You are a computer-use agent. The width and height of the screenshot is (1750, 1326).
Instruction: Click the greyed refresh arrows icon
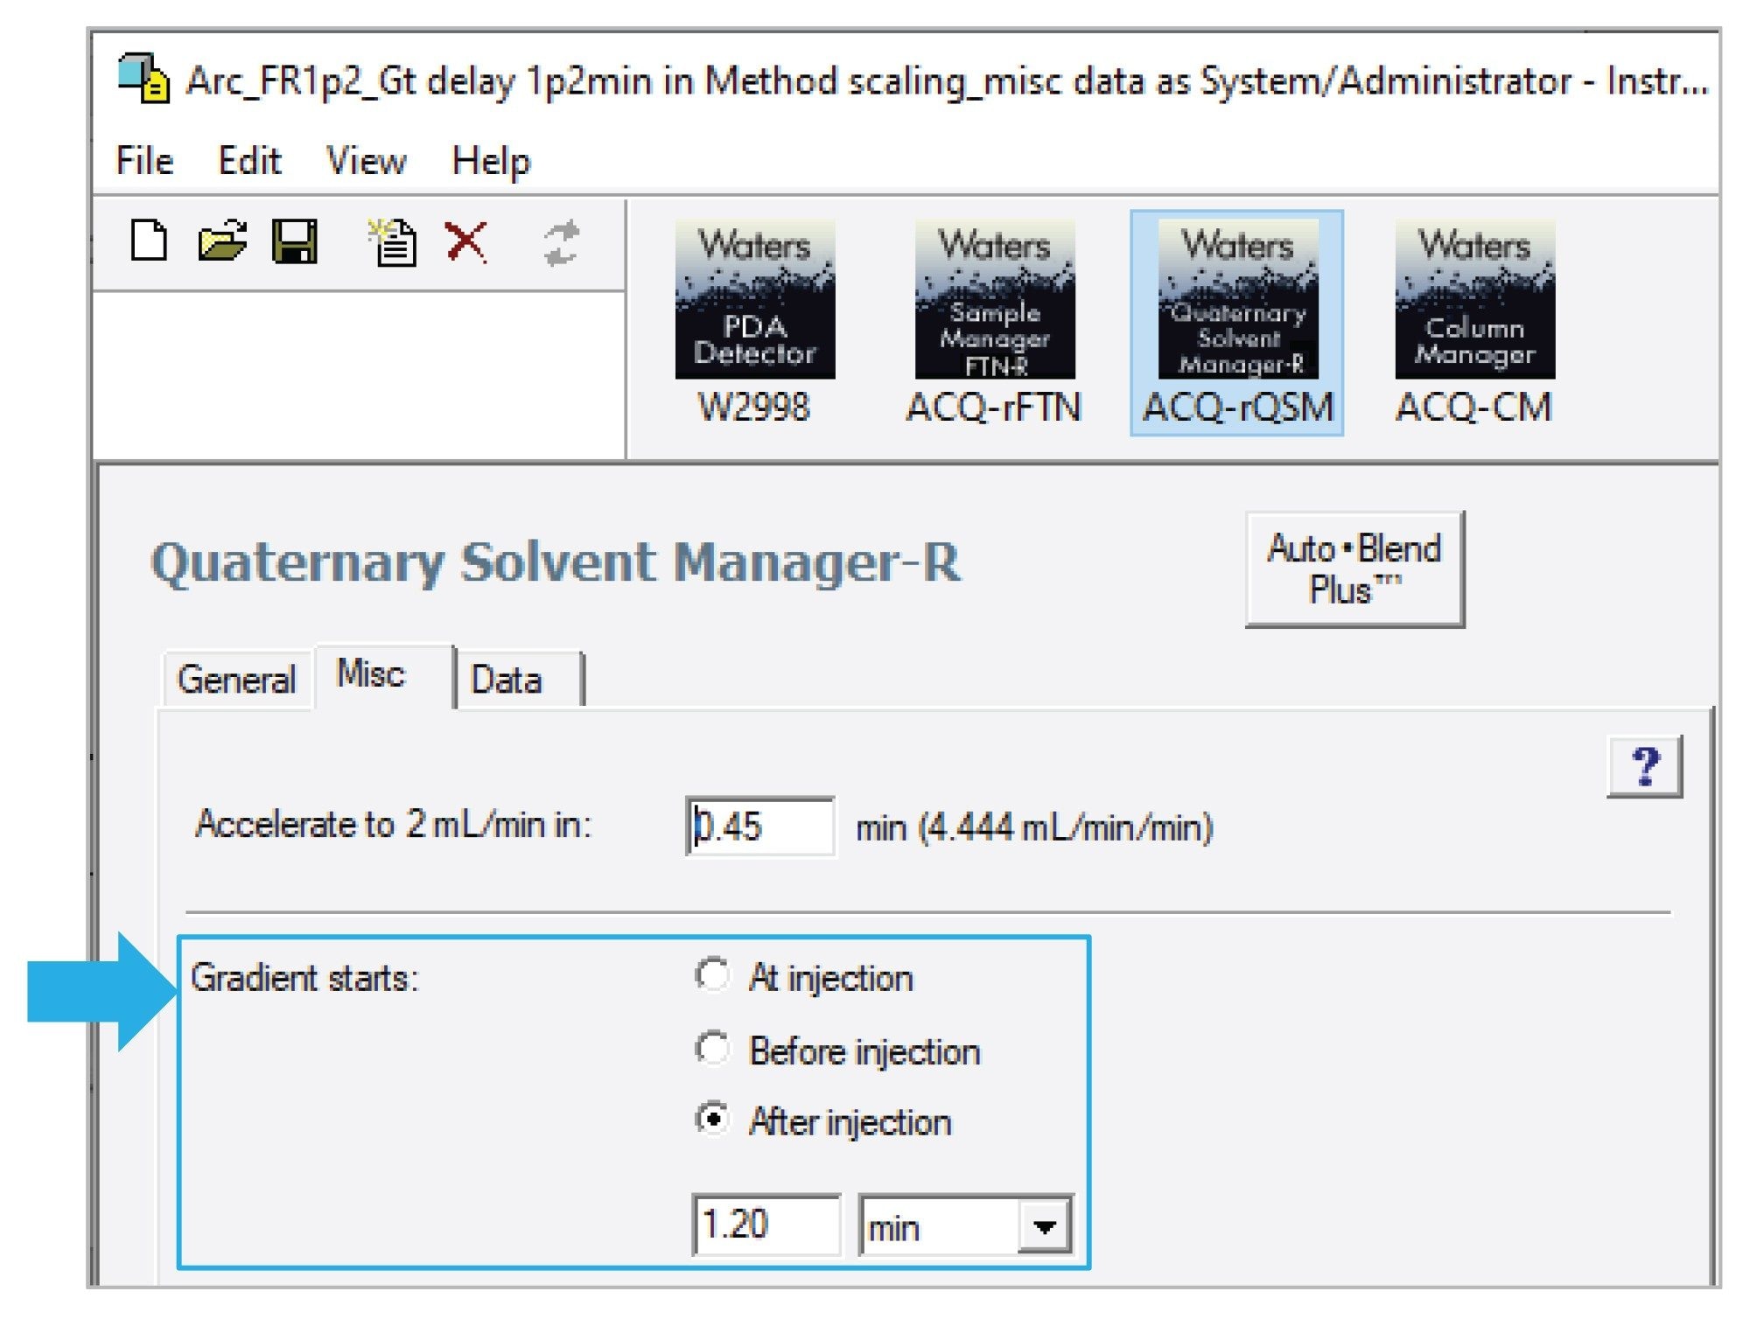561,242
